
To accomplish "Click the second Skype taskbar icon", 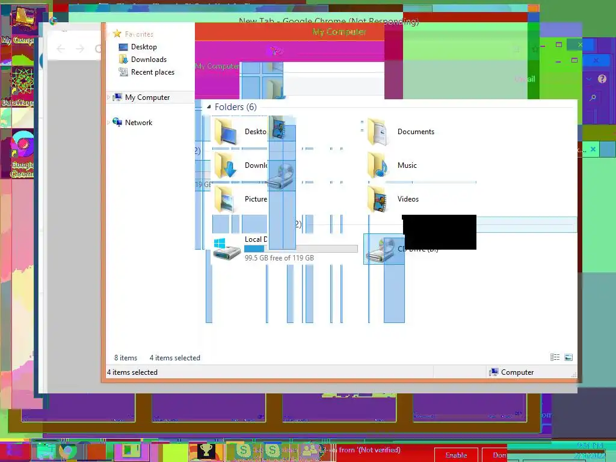I will (x=272, y=451).
